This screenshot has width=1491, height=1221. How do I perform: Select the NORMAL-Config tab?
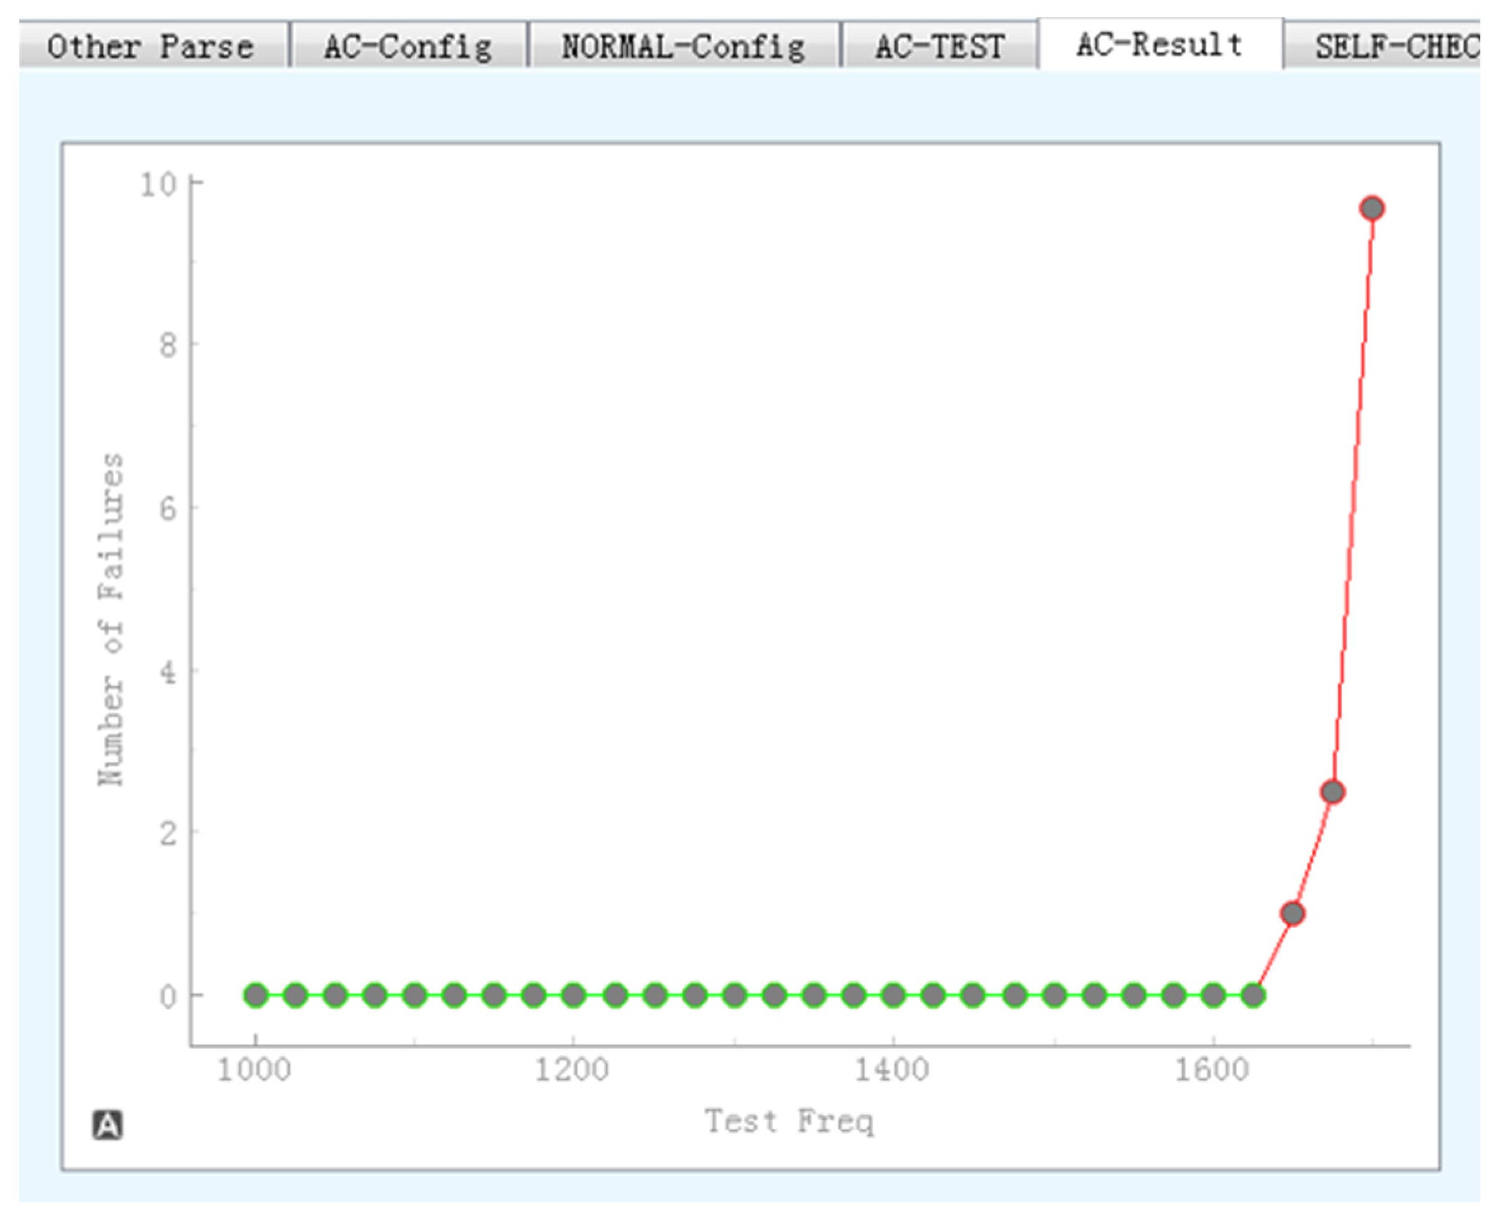[682, 46]
